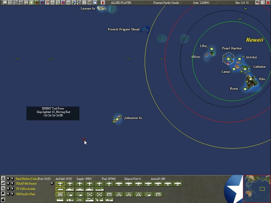
Task: Select the Lihu base star icon
Action: click(212, 49)
